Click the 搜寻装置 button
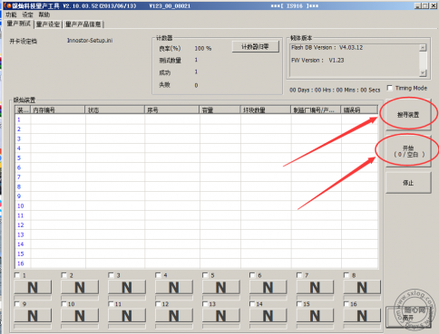439x334 pixels. (x=408, y=115)
